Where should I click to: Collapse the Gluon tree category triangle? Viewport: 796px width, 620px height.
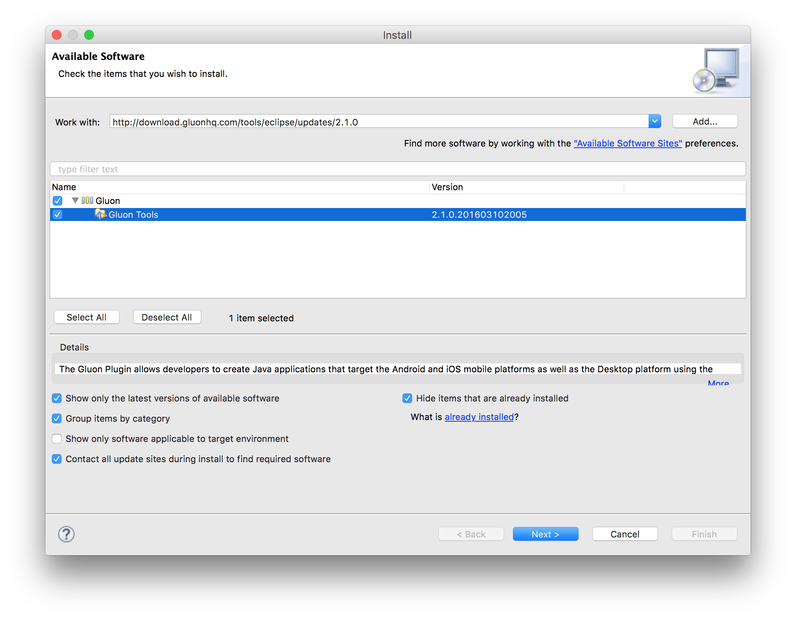click(x=75, y=200)
